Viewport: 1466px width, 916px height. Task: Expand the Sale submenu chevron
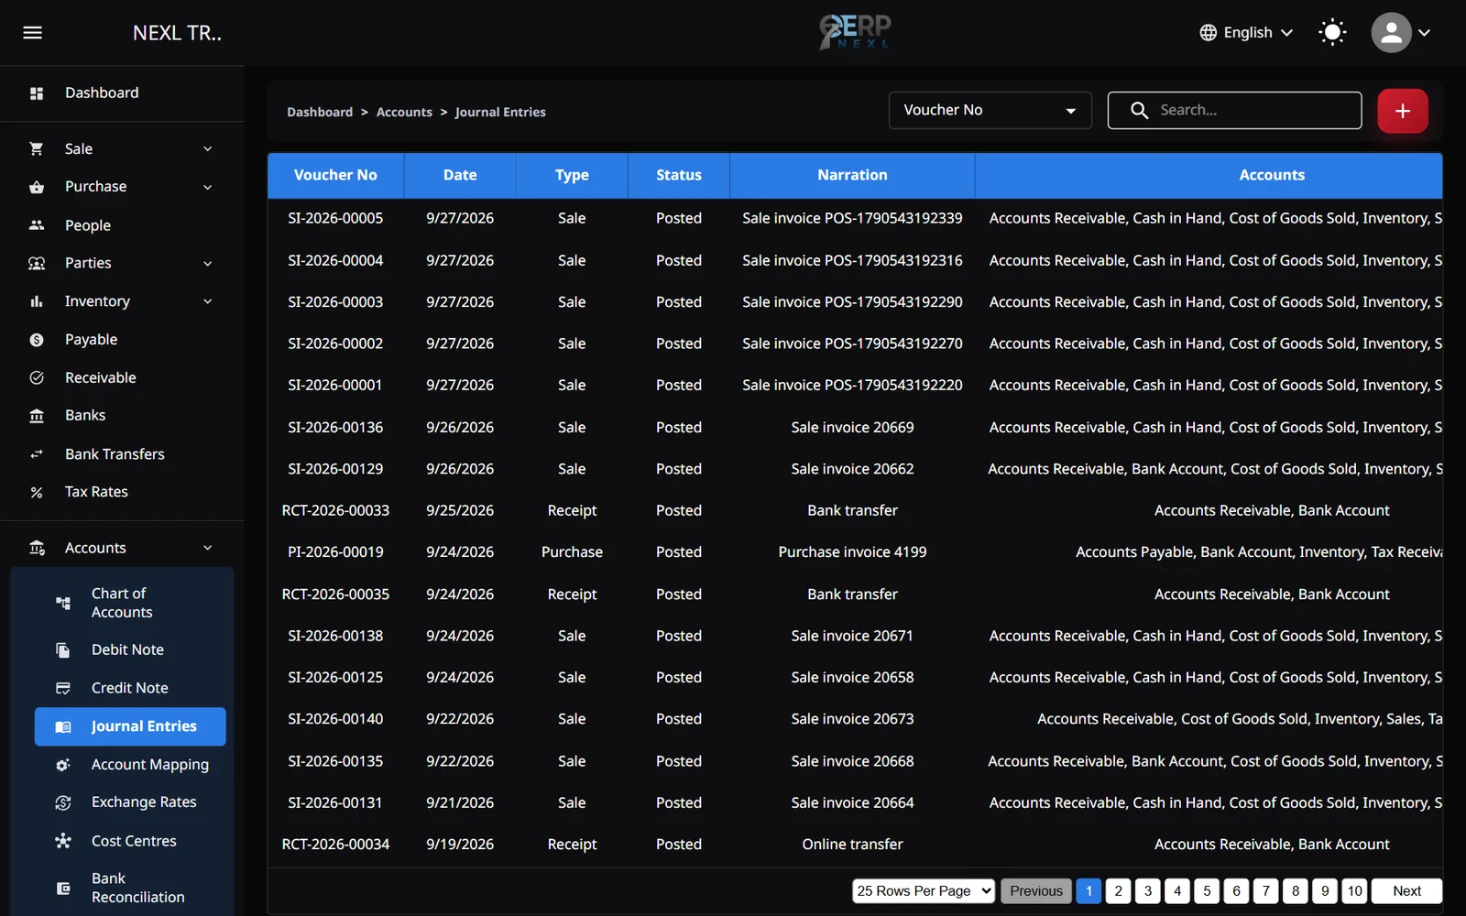pyautogui.click(x=208, y=149)
